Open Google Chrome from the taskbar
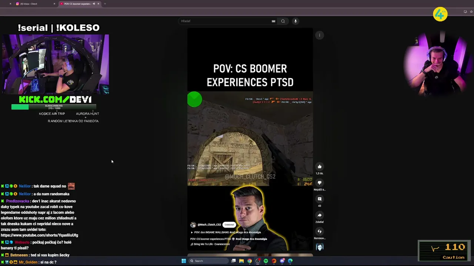474x266 pixels. pyautogui.click(x=250, y=261)
